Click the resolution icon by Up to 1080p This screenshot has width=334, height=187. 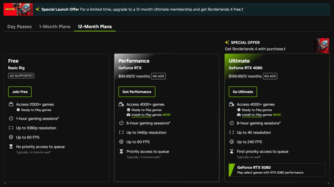coord(11,128)
